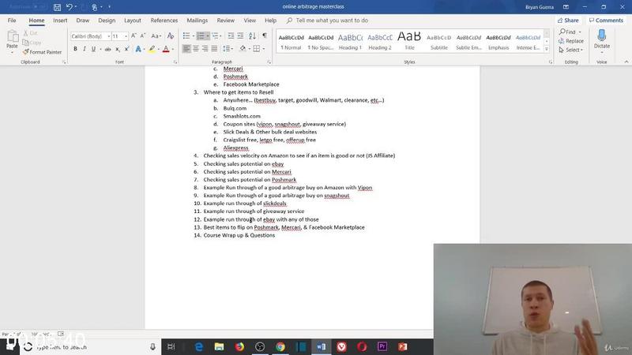This screenshot has width=632, height=355.
Task: Open paragraph shading paint bucket
Action: click(243, 49)
